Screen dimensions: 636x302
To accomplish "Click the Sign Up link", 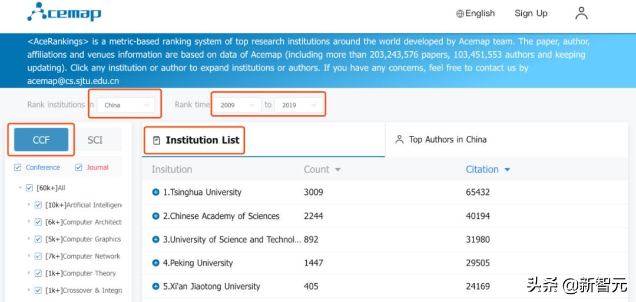I will [x=531, y=14].
